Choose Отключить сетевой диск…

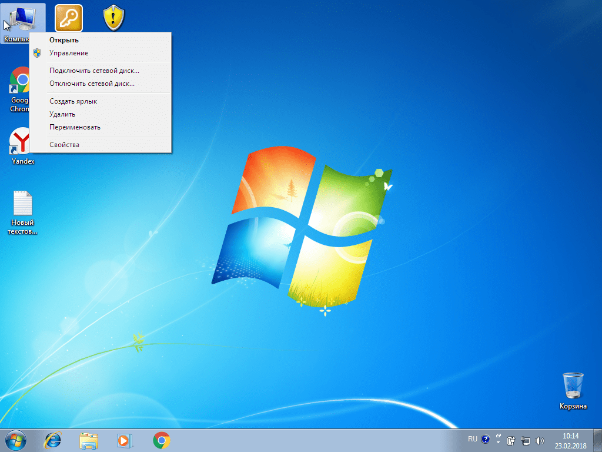101,84
